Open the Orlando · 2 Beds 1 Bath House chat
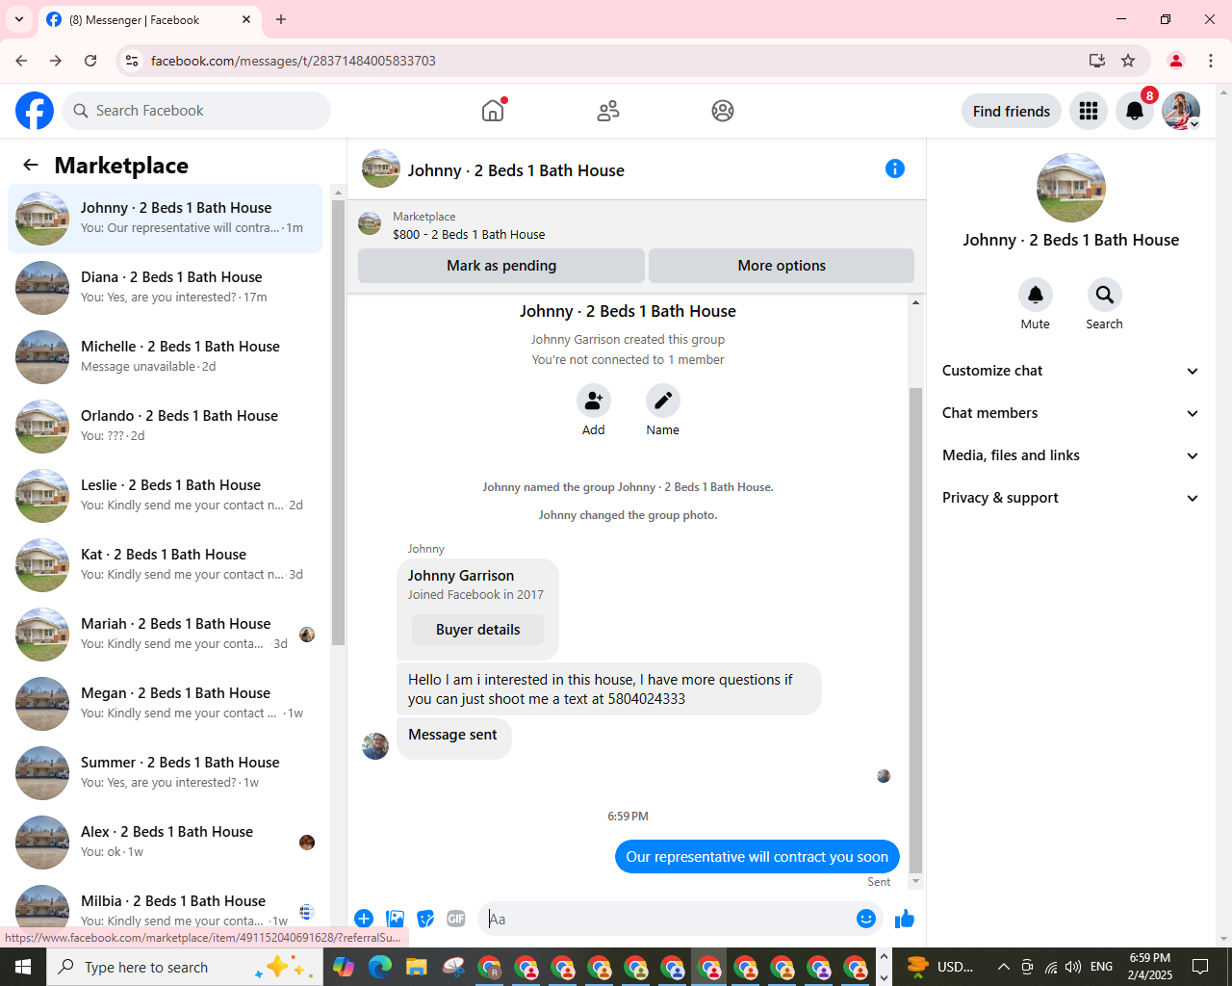Screen dimensions: 1232x986 pyautogui.click(x=166, y=427)
